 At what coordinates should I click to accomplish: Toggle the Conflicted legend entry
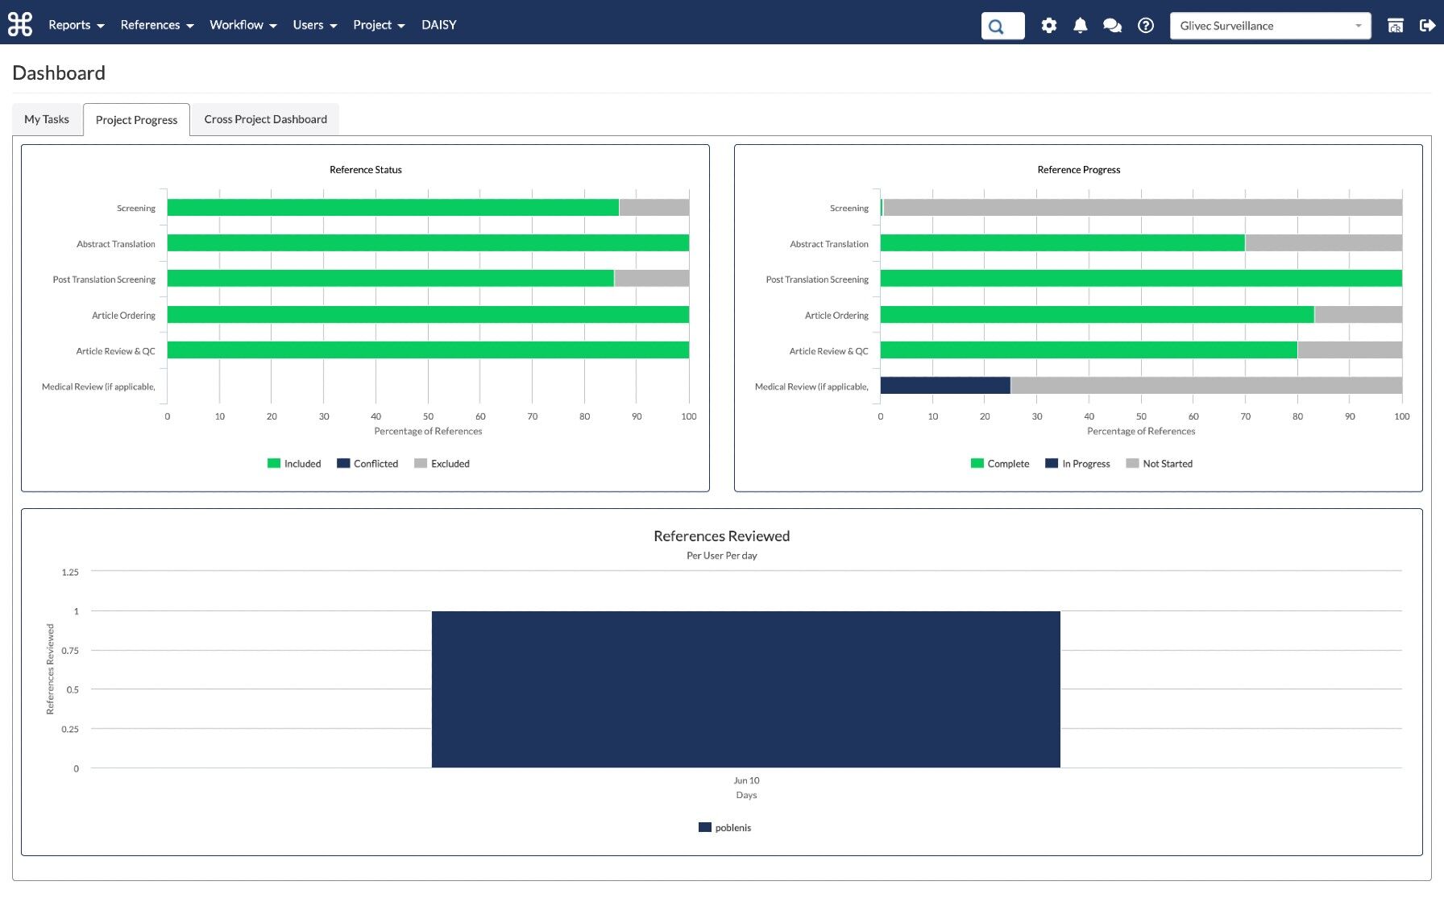pos(367,464)
